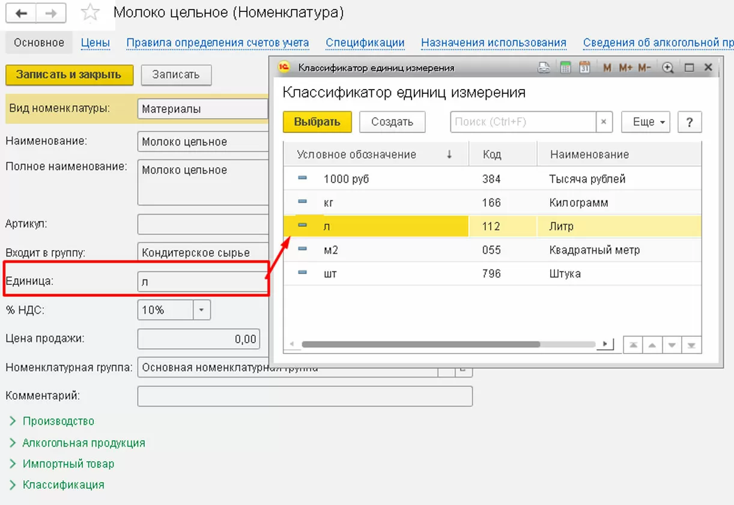Image resolution: width=734 pixels, height=505 pixels.
Task: Click the Входит в группу field
Action: coord(202,252)
